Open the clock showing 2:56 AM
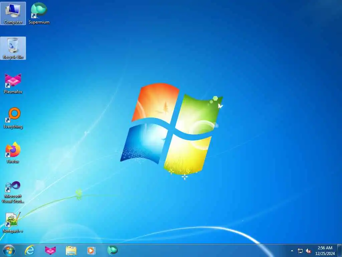342x257 pixels. pyautogui.click(x=325, y=251)
